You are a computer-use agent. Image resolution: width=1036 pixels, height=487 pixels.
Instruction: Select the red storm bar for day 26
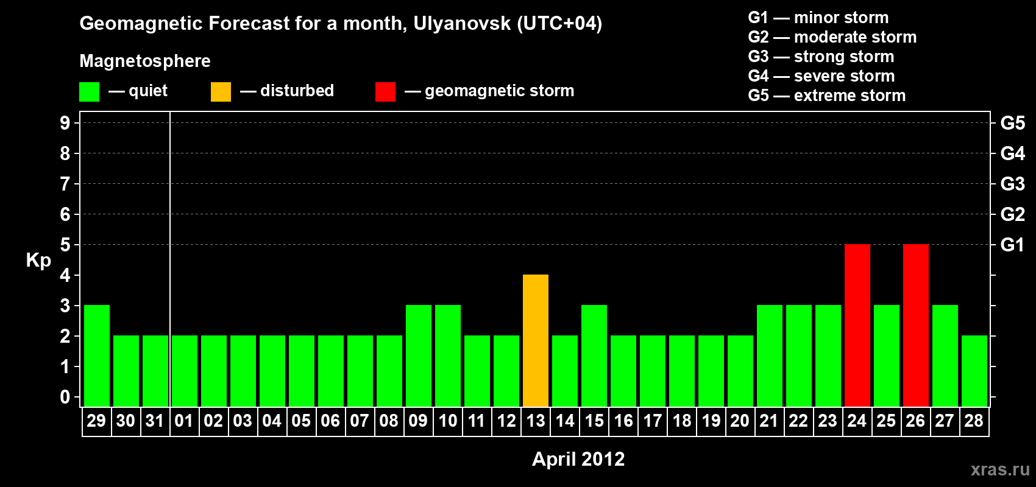(915, 325)
